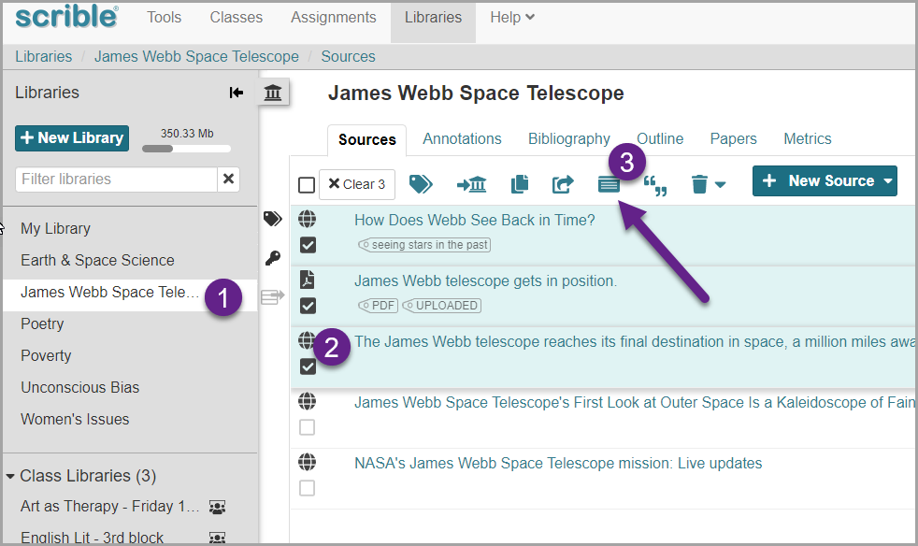Click the 'seeing stars in the past' tag

click(424, 245)
